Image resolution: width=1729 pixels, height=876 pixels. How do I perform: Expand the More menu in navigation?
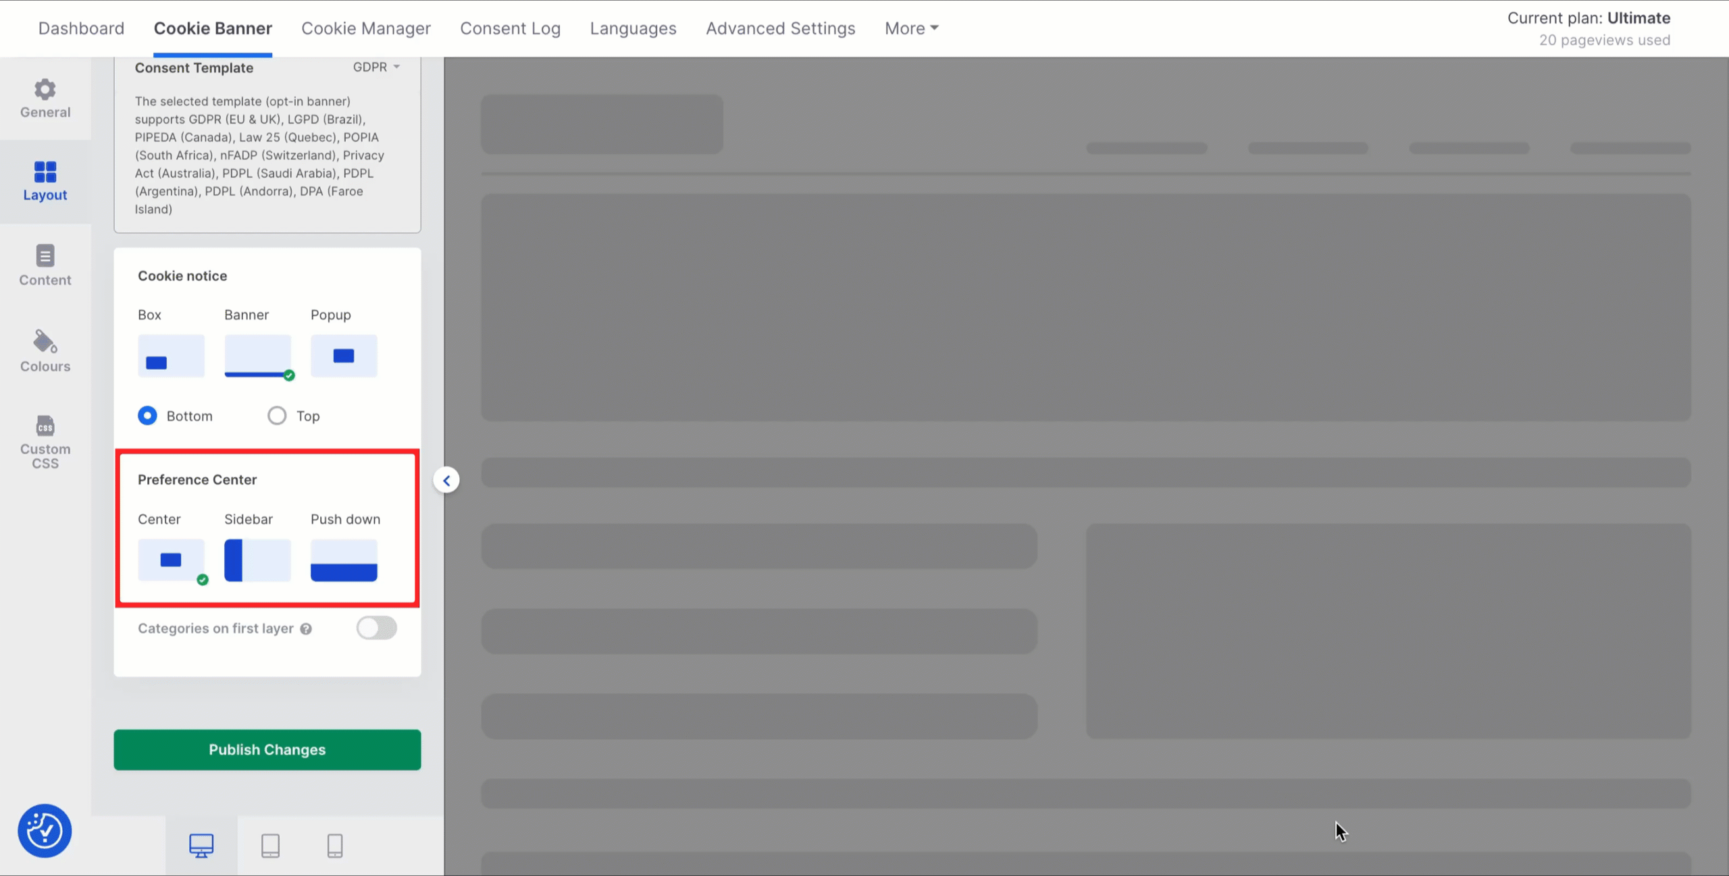click(911, 28)
